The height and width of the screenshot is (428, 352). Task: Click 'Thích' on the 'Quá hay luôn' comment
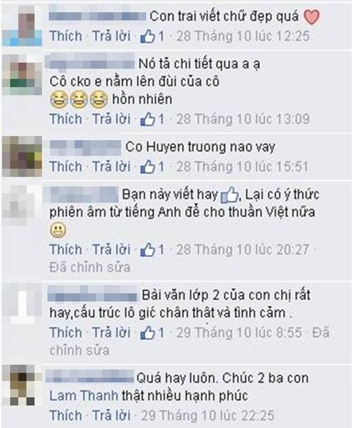click(x=66, y=415)
